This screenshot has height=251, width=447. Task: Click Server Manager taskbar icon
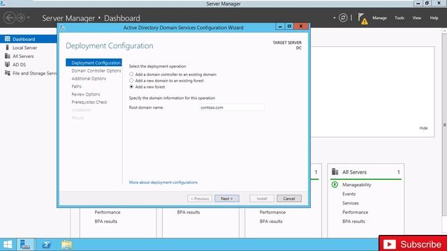[x=25, y=245]
